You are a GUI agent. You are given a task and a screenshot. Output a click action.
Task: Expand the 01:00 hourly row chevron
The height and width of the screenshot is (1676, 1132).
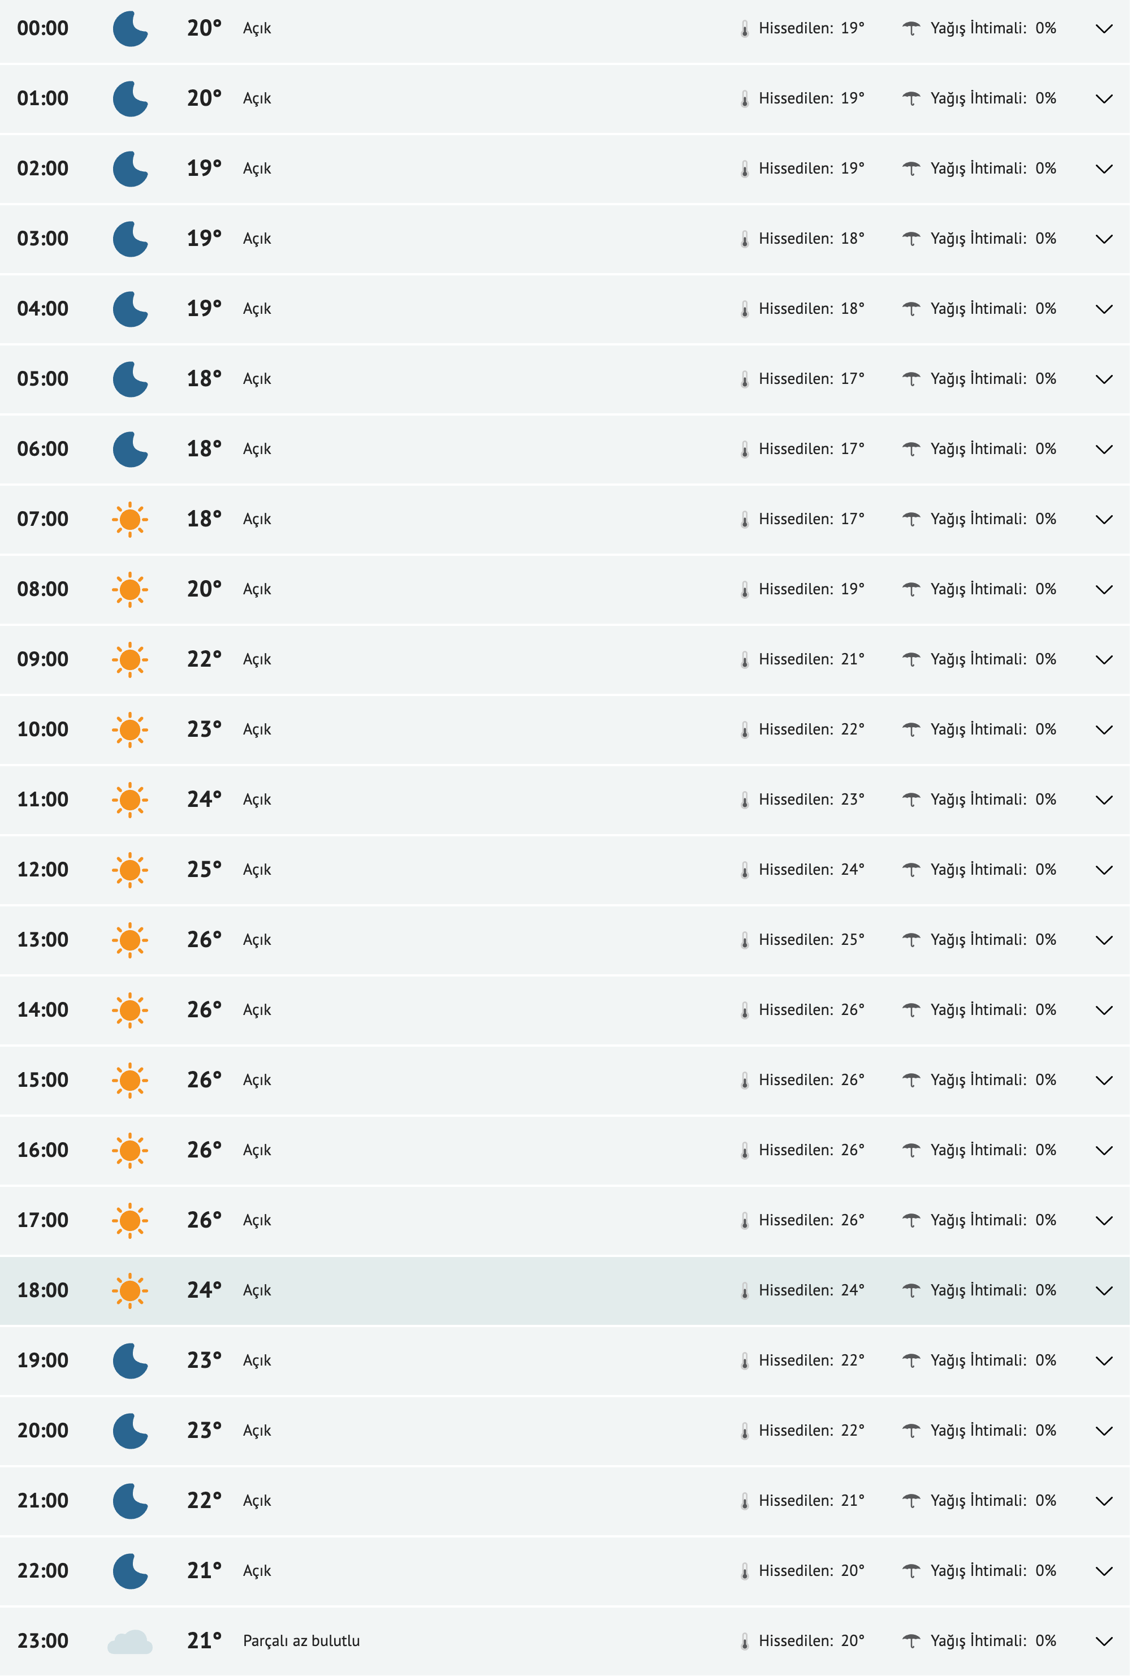click(1103, 99)
